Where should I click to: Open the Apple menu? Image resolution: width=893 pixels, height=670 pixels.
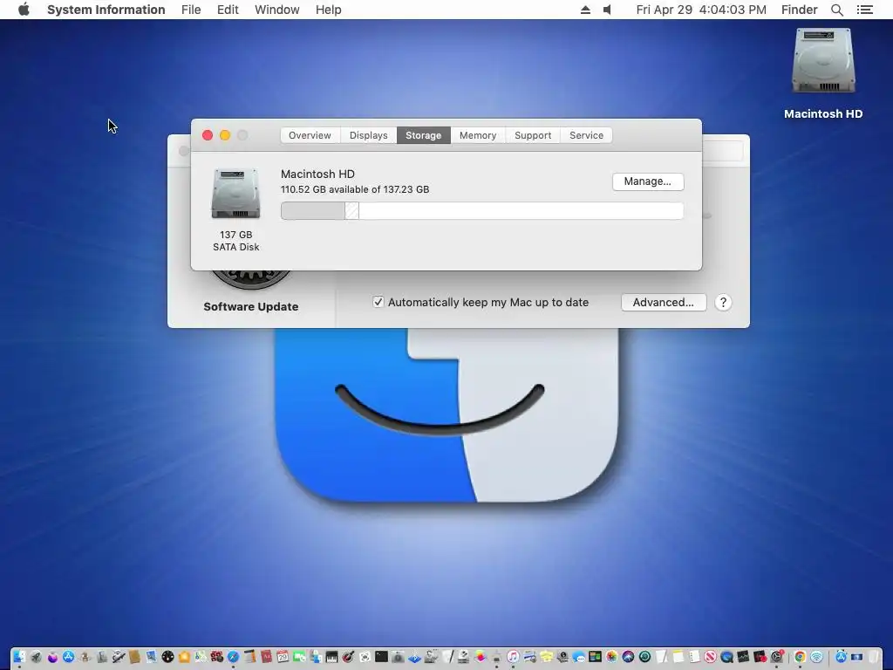tap(24, 10)
